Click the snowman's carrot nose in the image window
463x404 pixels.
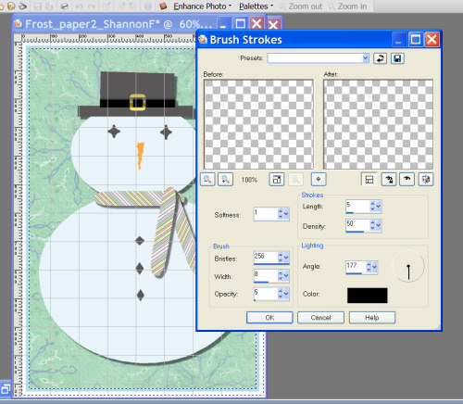tap(140, 155)
